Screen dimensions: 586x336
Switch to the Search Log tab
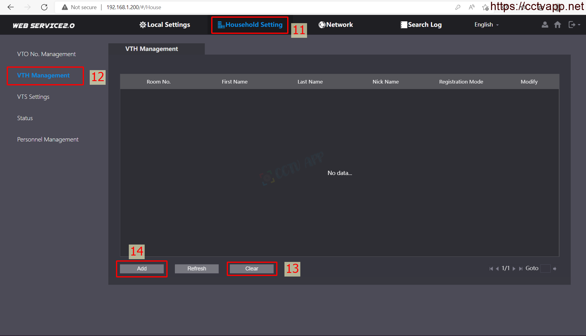[x=421, y=25]
